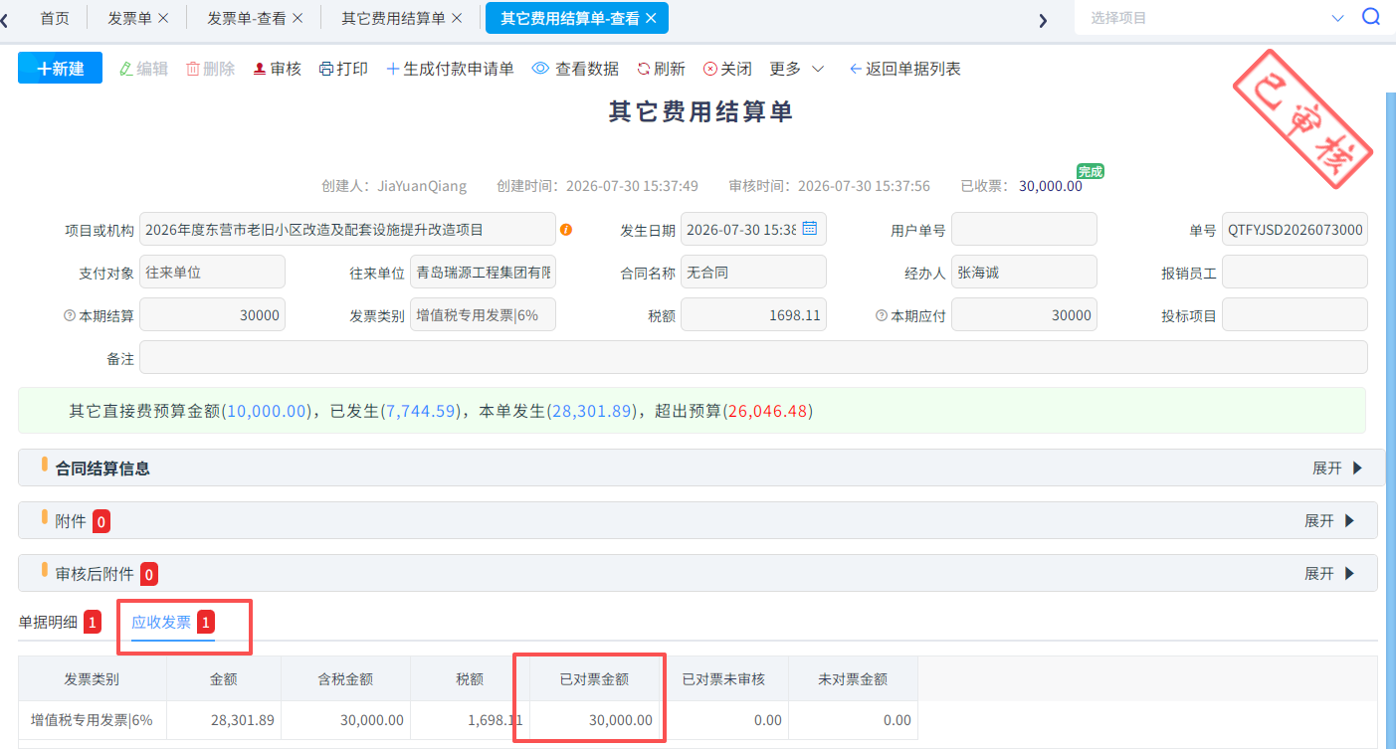Click the 编辑 pencil toolbar item
1396x749 pixels.
[x=143, y=69]
